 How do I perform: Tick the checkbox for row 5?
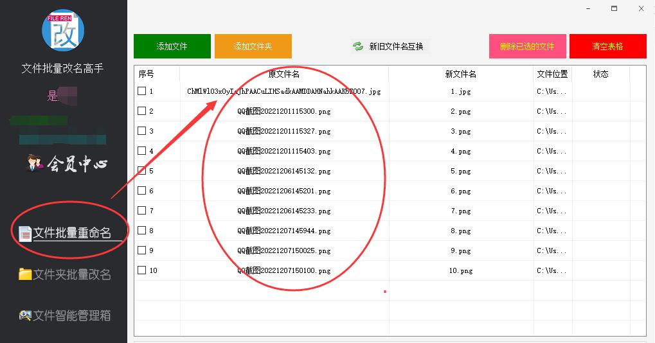(141, 171)
